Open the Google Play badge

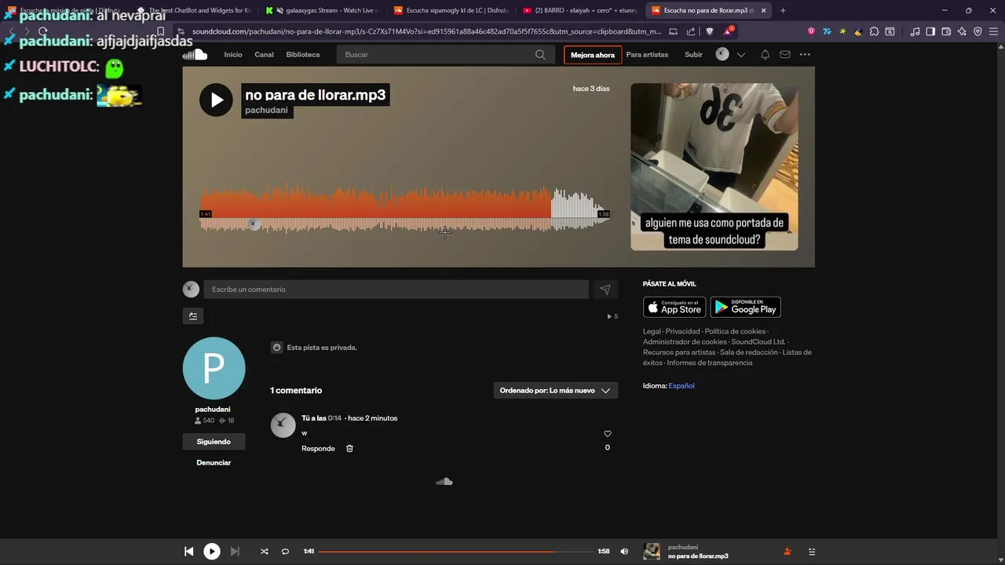pyautogui.click(x=745, y=307)
